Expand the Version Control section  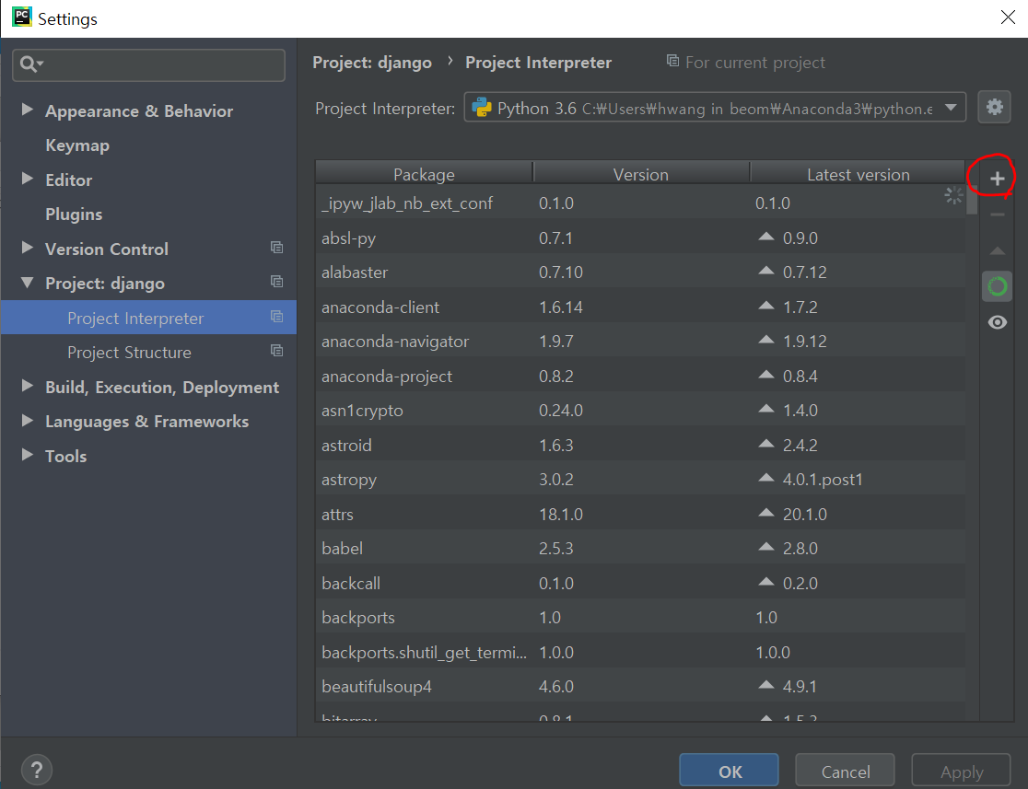[x=27, y=248]
